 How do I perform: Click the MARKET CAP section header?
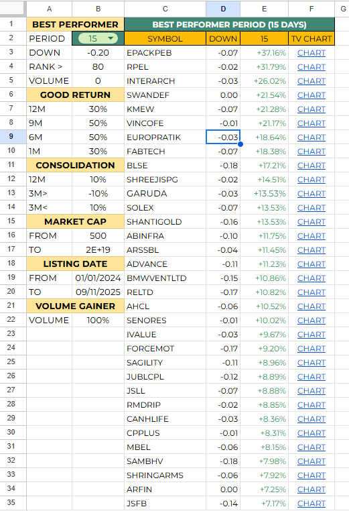coord(75,221)
